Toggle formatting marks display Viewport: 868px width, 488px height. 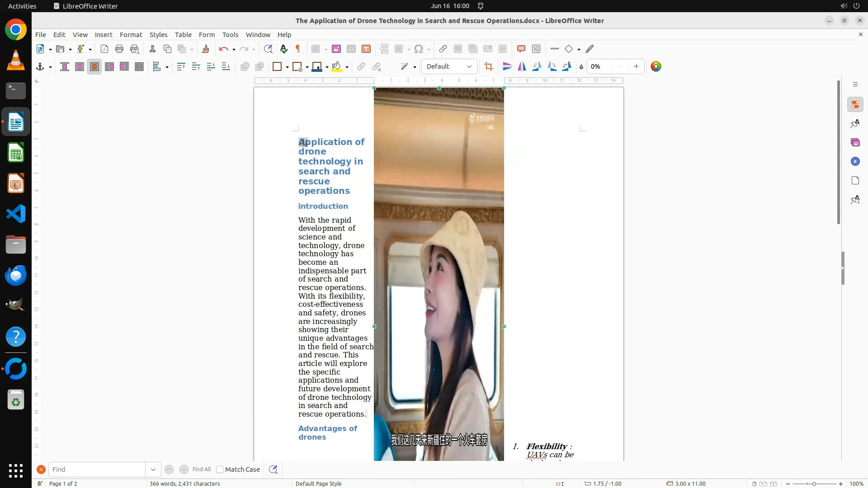click(x=298, y=49)
